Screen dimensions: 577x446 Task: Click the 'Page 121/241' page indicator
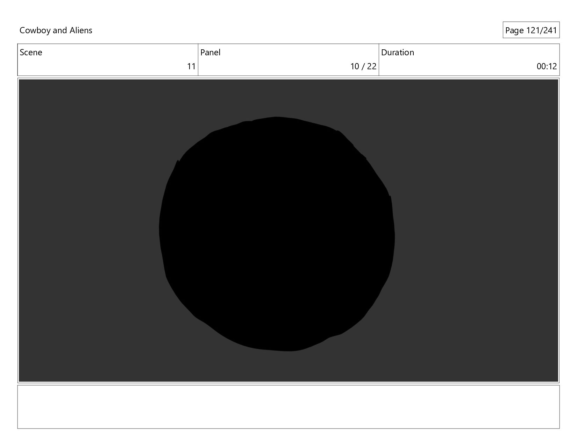point(531,30)
